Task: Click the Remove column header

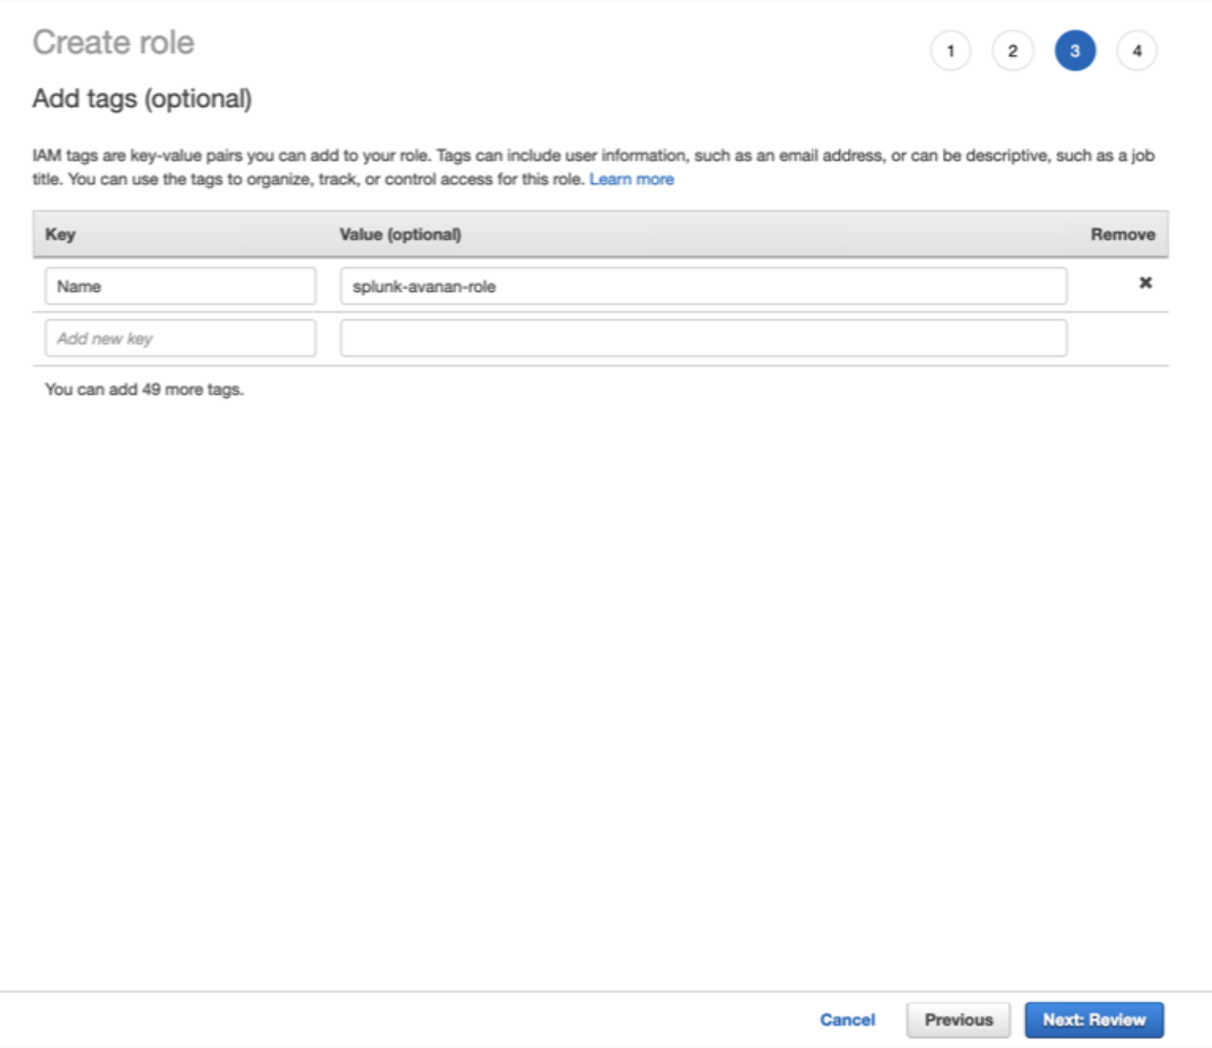Action: [1123, 234]
